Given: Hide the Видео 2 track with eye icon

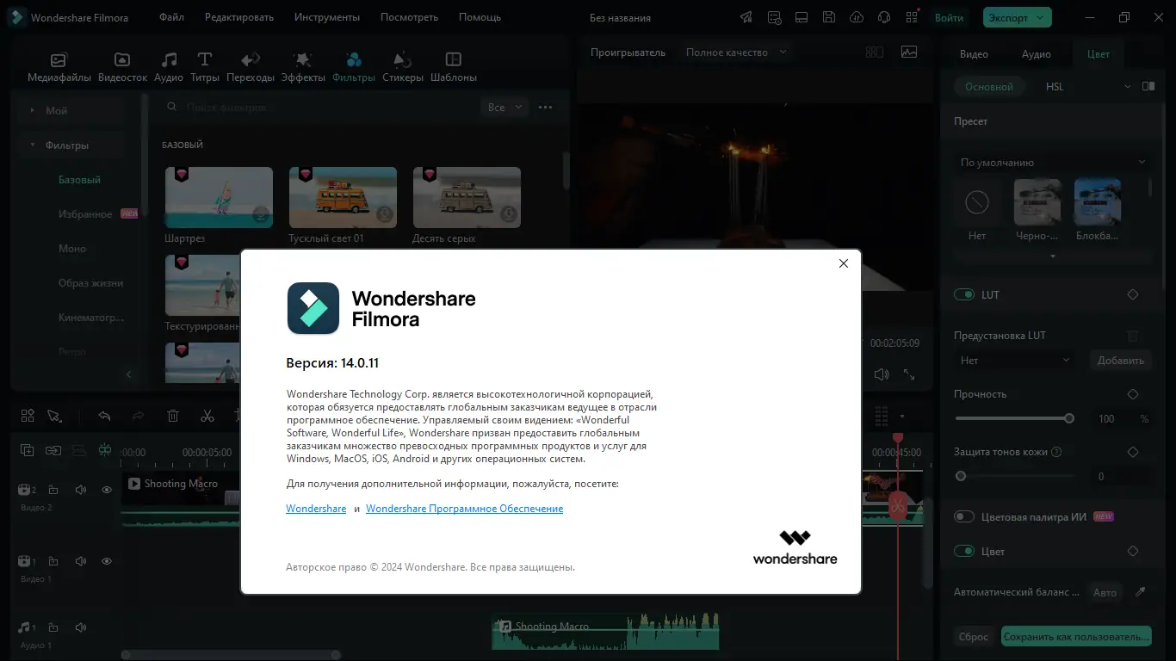Looking at the screenshot, I should tap(107, 490).
